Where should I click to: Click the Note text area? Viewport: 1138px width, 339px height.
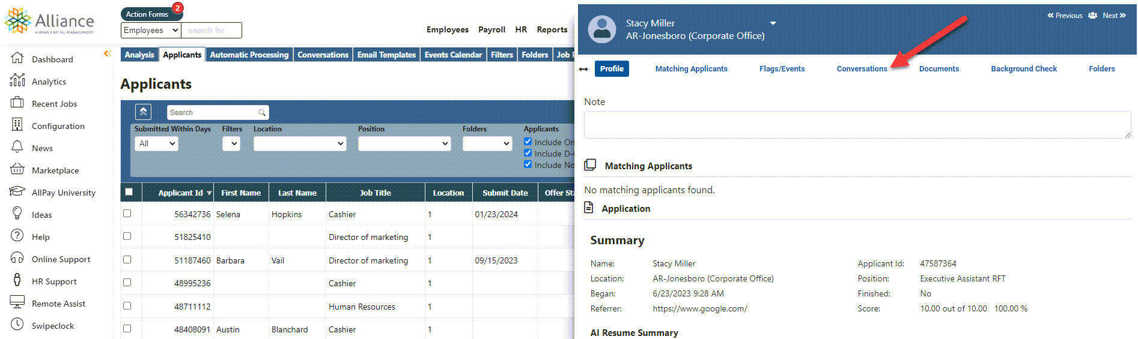[857, 125]
